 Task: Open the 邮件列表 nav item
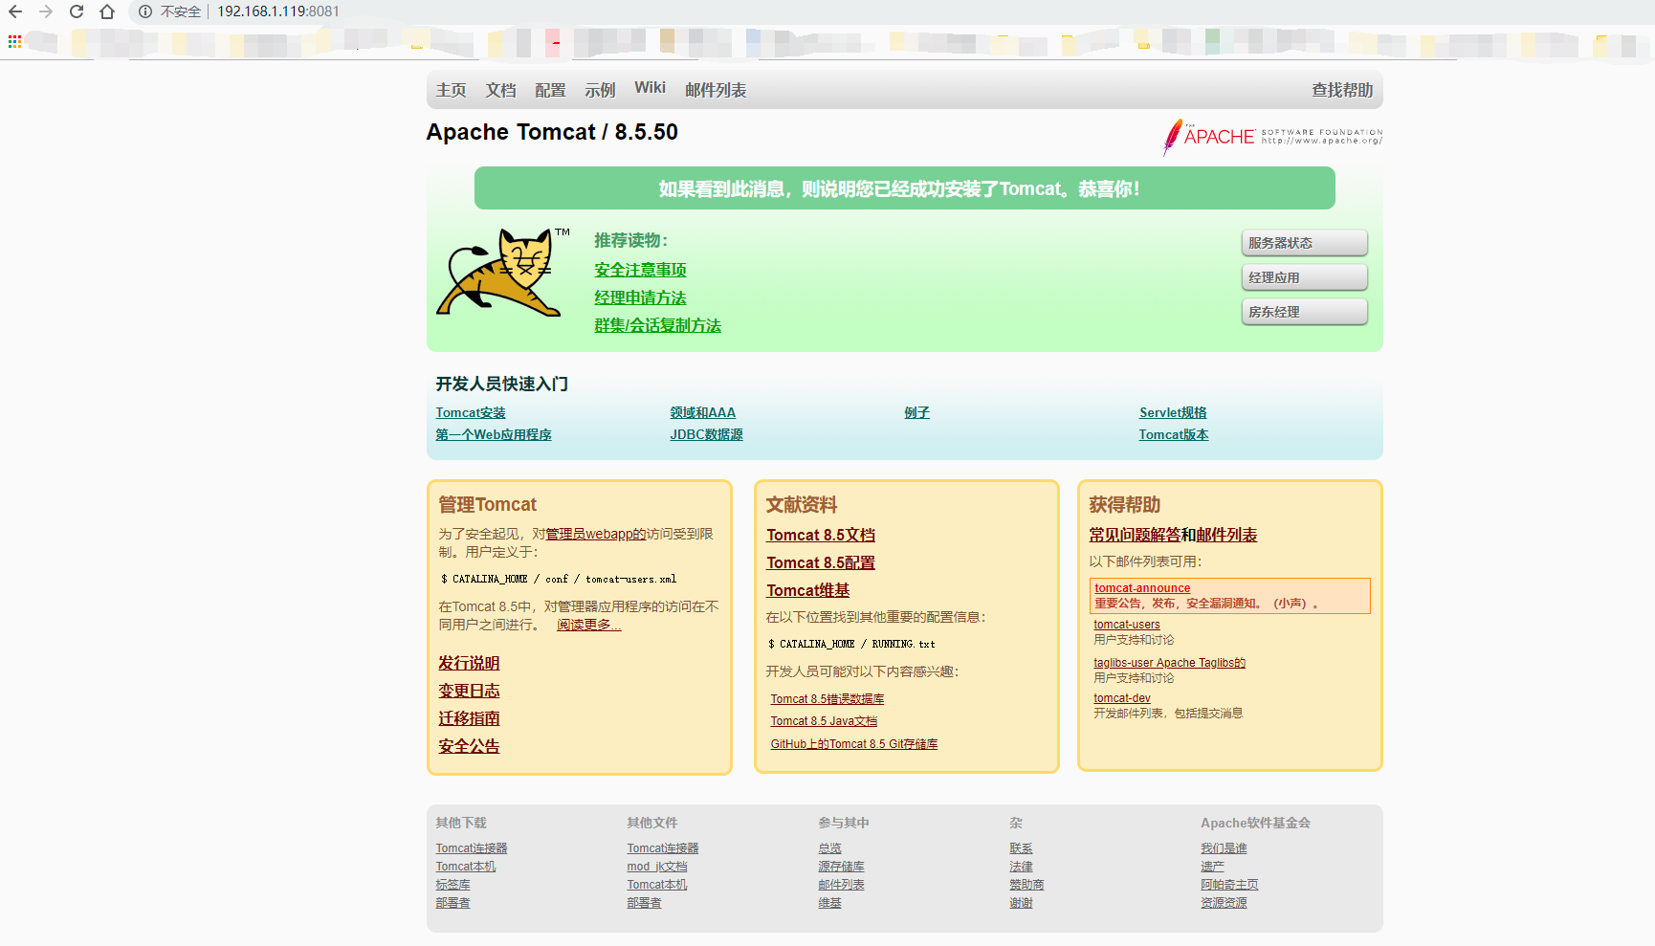pyautogui.click(x=716, y=90)
